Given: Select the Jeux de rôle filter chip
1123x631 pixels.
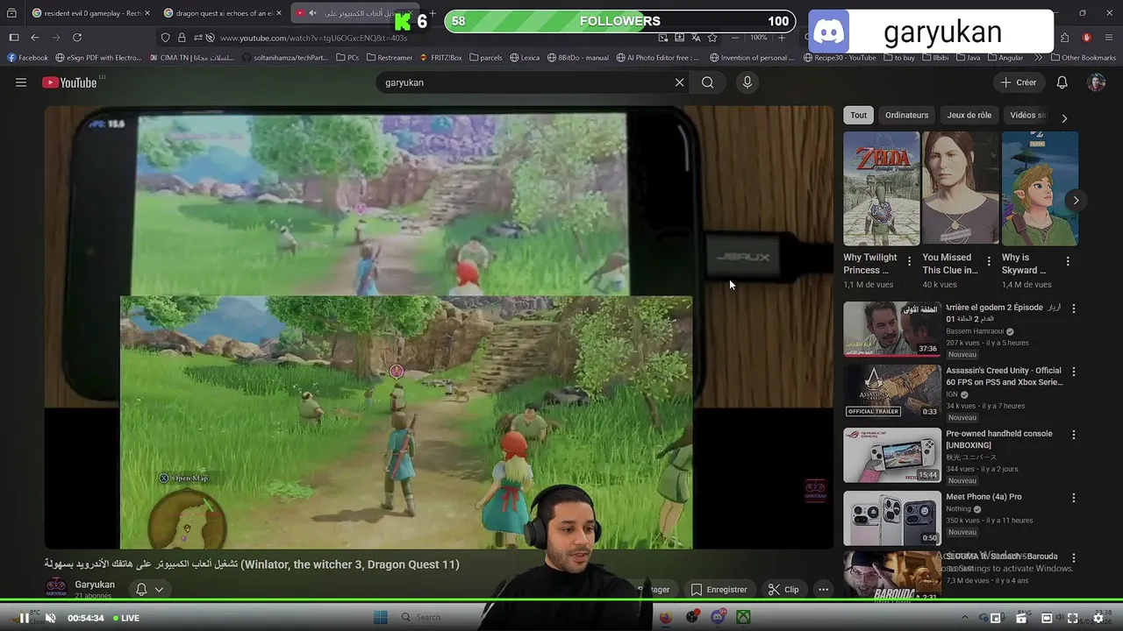Looking at the screenshot, I should coord(969,115).
